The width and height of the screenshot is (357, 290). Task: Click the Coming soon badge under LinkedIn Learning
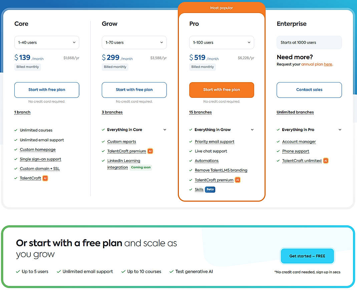coord(141,167)
